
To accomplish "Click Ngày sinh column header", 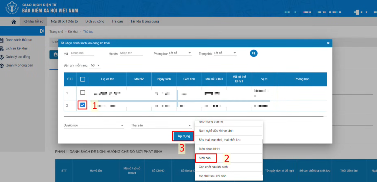I will coord(164,79).
